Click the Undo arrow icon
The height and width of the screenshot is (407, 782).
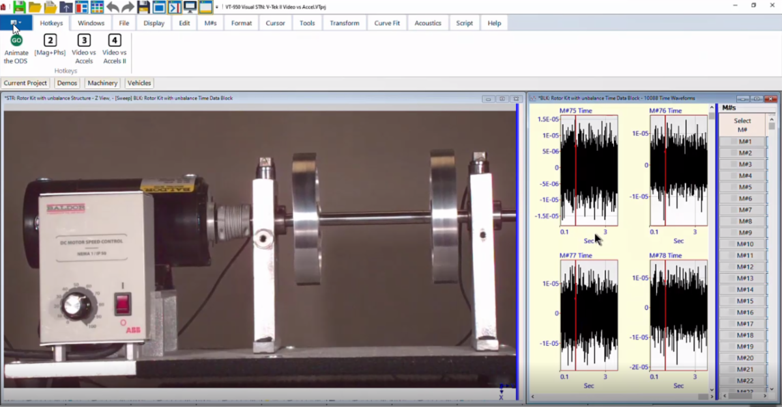[112, 8]
